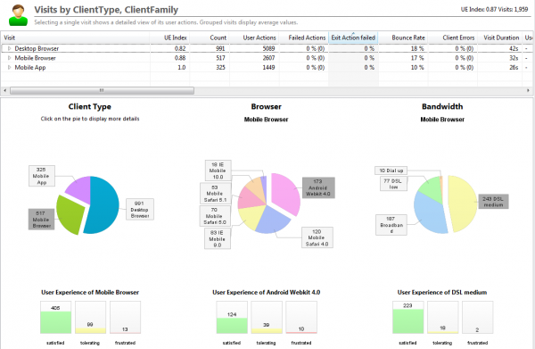Expand the Mobile Browser row
This screenshot has width=535, height=349.
[10, 58]
